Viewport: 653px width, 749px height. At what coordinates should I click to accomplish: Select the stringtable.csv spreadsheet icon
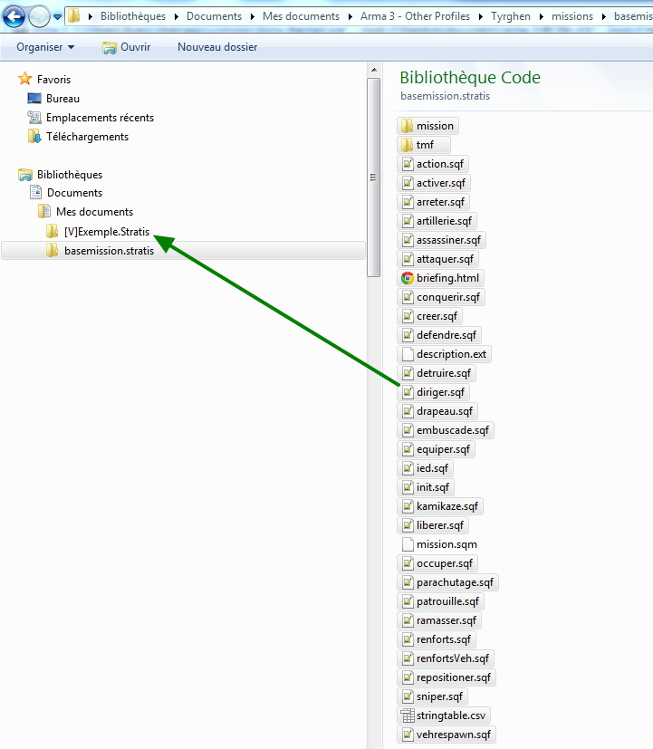coord(407,715)
